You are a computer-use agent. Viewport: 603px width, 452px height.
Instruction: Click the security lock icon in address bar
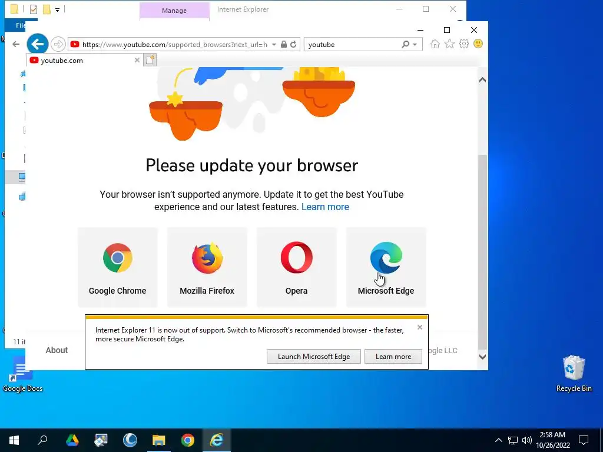pyautogui.click(x=283, y=44)
